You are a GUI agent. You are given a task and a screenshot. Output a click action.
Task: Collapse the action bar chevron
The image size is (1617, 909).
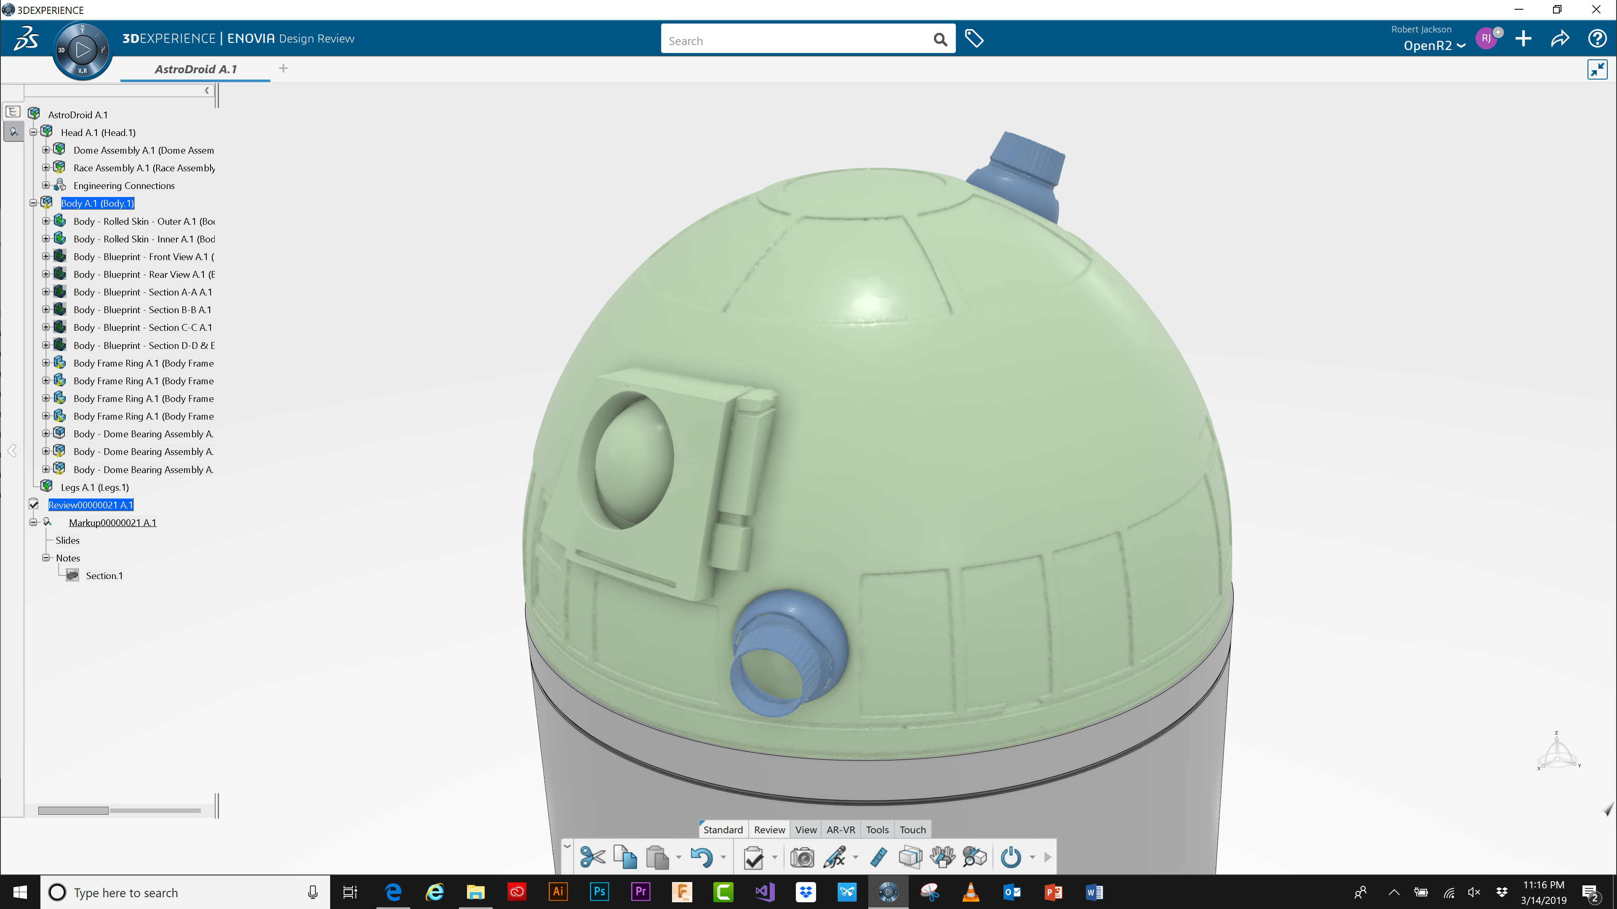tap(567, 845)
